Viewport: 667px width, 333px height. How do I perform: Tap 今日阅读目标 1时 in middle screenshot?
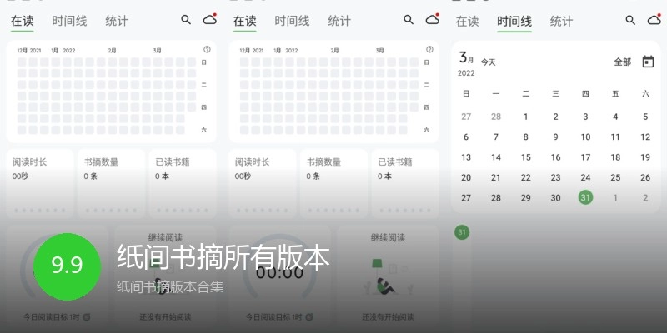(274, 317)
